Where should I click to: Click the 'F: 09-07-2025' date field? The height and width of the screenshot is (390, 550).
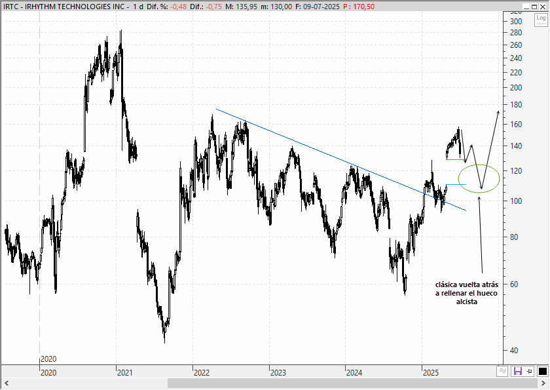coord(318,7)
